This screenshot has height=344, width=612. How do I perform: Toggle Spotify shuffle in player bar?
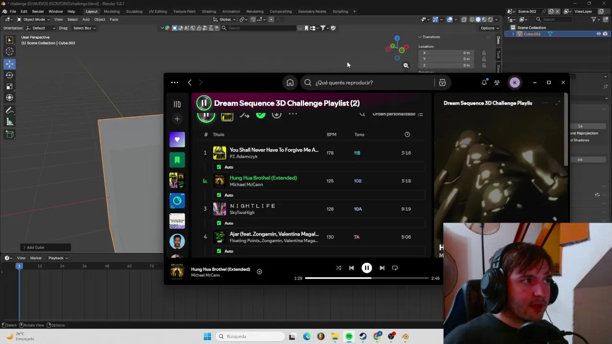pos(339,268)
